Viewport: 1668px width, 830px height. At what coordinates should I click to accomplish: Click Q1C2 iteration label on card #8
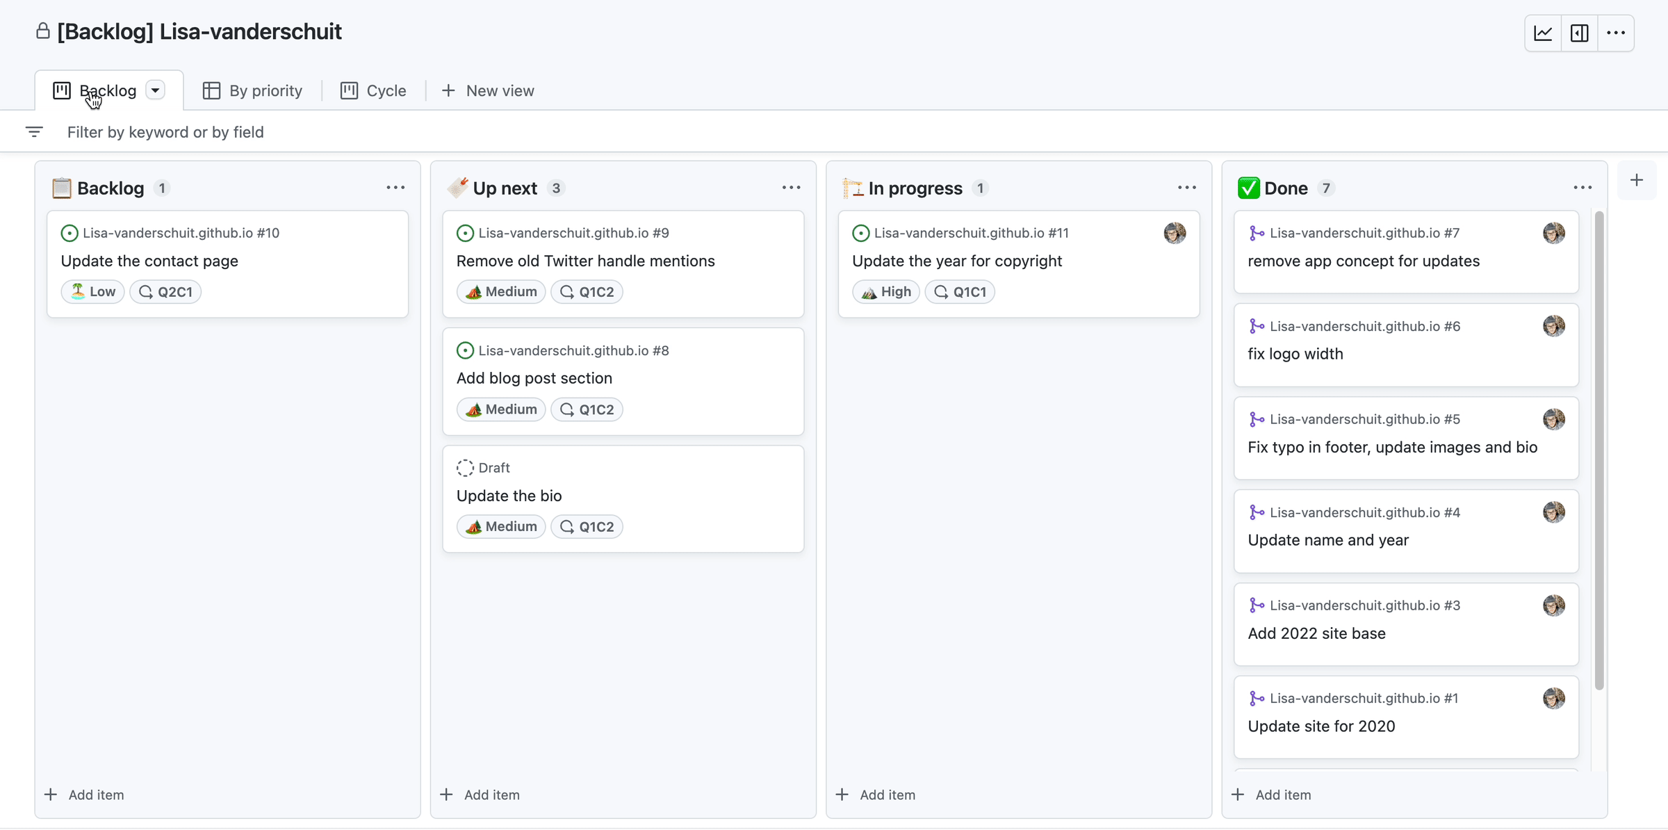pyautogui.click(x=587, y=409)
